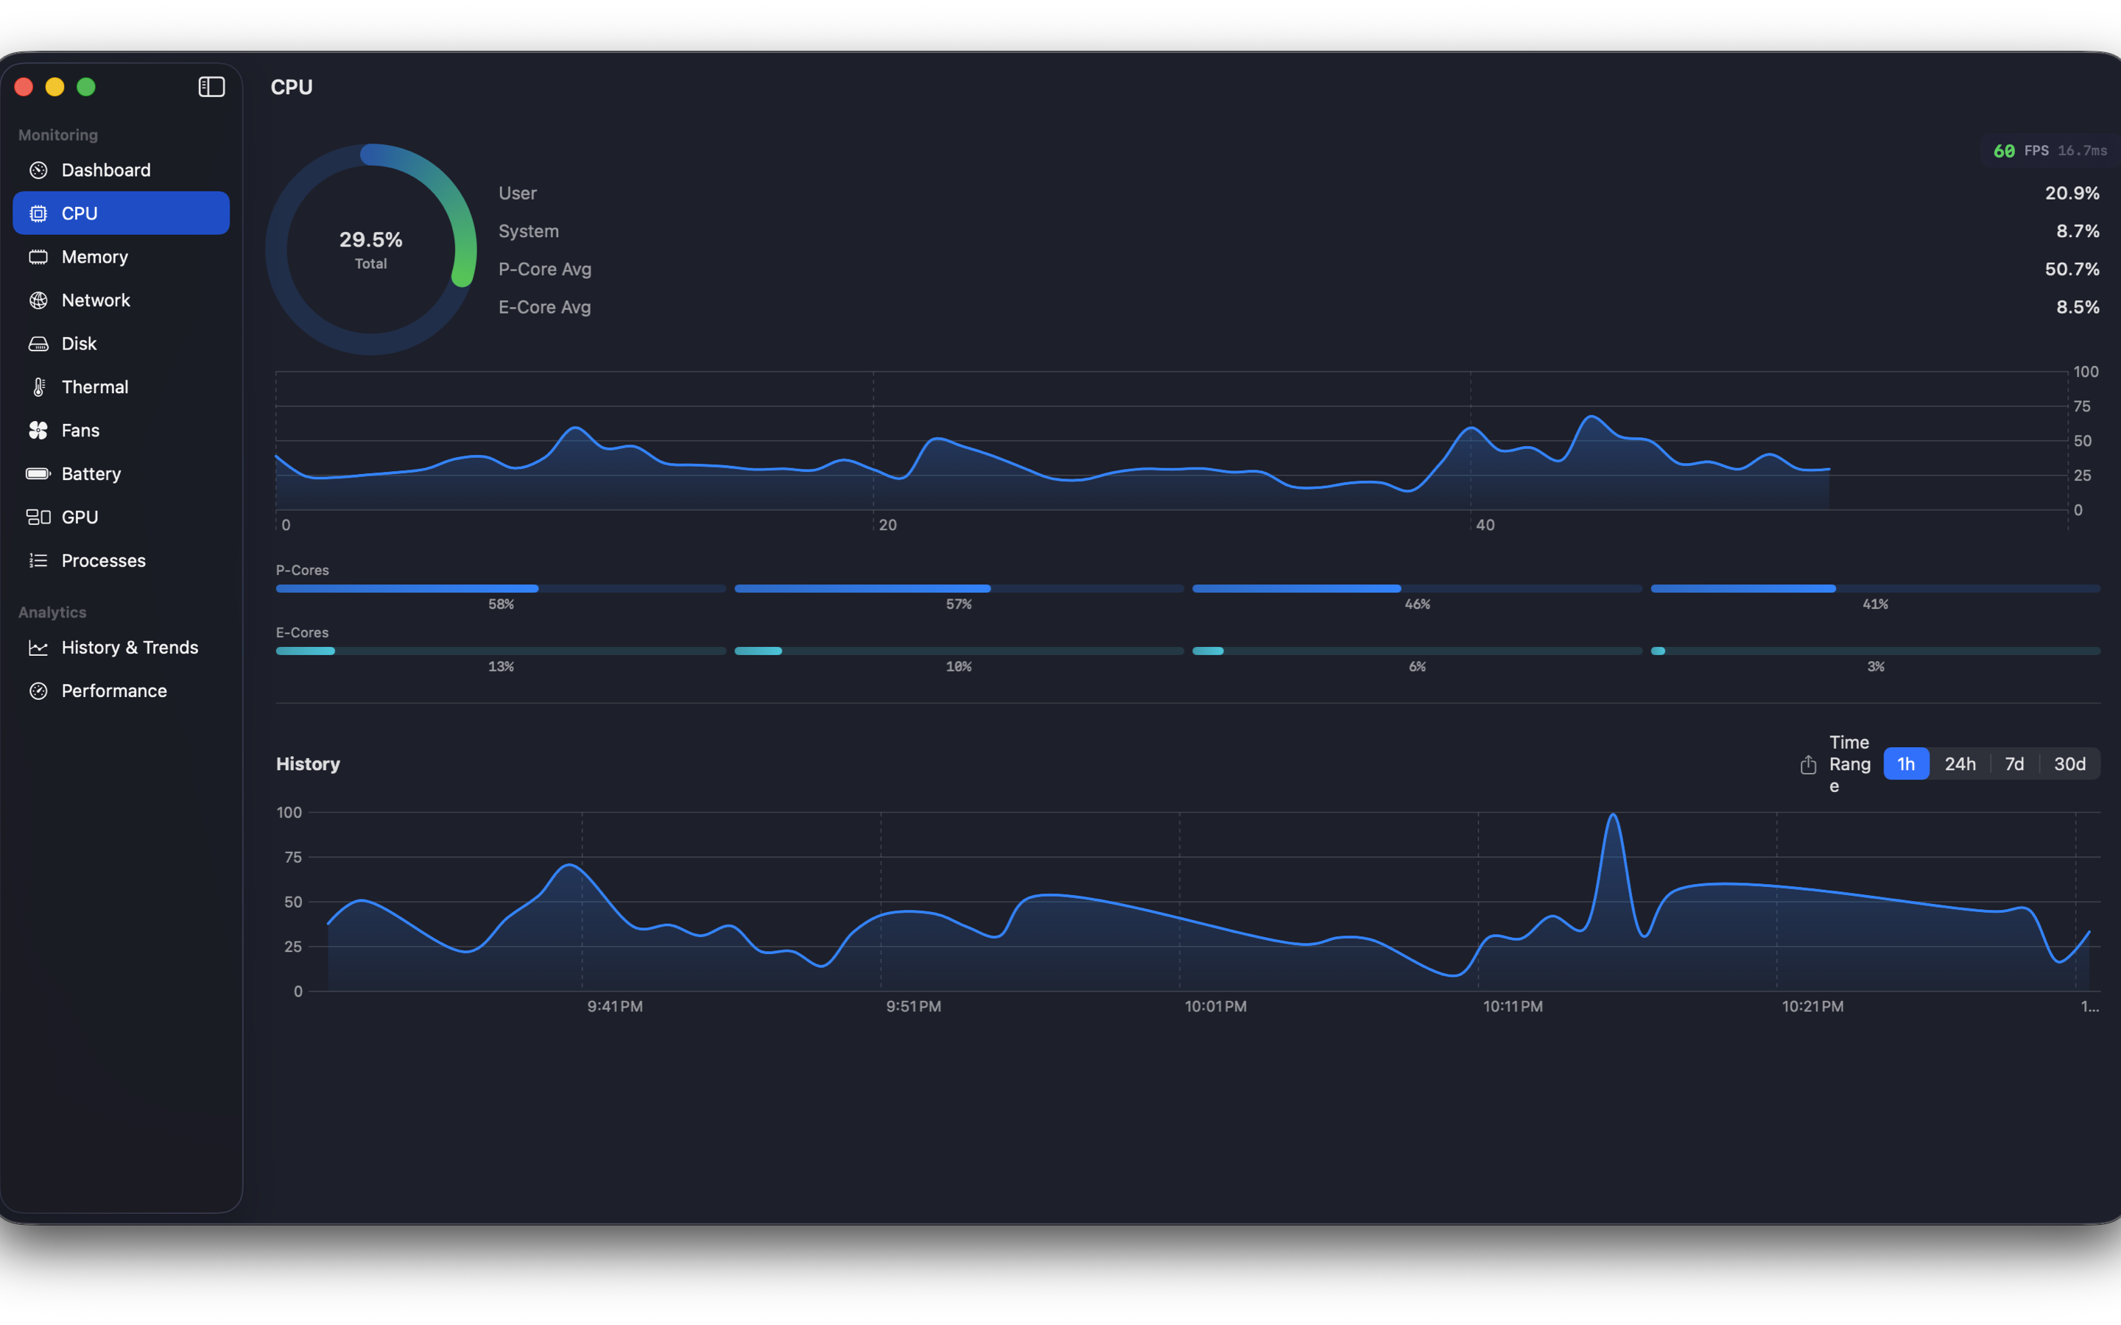Switch history to 24h range
This screenshot has height=1325, width=2121.
click(x=1960, y=764)
